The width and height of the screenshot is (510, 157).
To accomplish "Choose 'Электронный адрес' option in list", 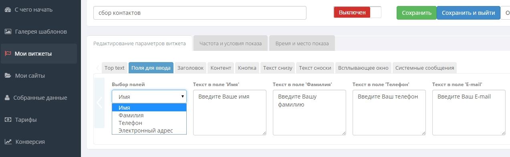I will 149,131.
